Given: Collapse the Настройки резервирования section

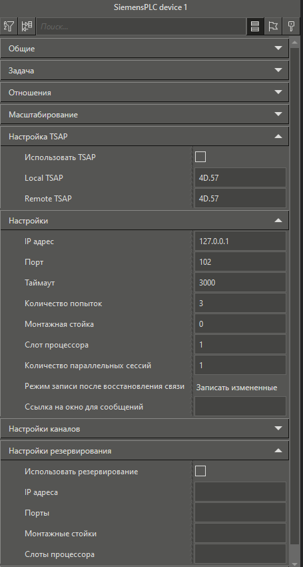Looking at the screenshot, I should coord(145,451).
